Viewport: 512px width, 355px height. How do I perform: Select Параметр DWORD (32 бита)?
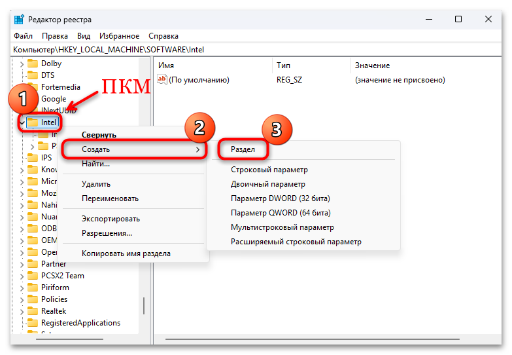pyautogui.click(x=280, y=198)
